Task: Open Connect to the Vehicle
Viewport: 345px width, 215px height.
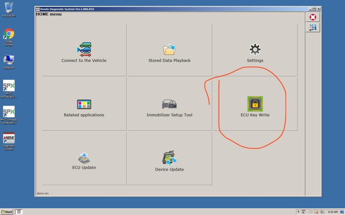Action: click(x=84, y=50)
